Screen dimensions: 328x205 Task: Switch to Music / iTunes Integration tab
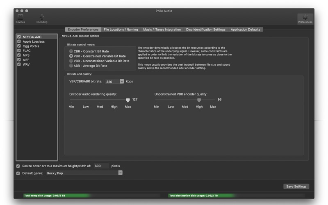tap(162, 30)
